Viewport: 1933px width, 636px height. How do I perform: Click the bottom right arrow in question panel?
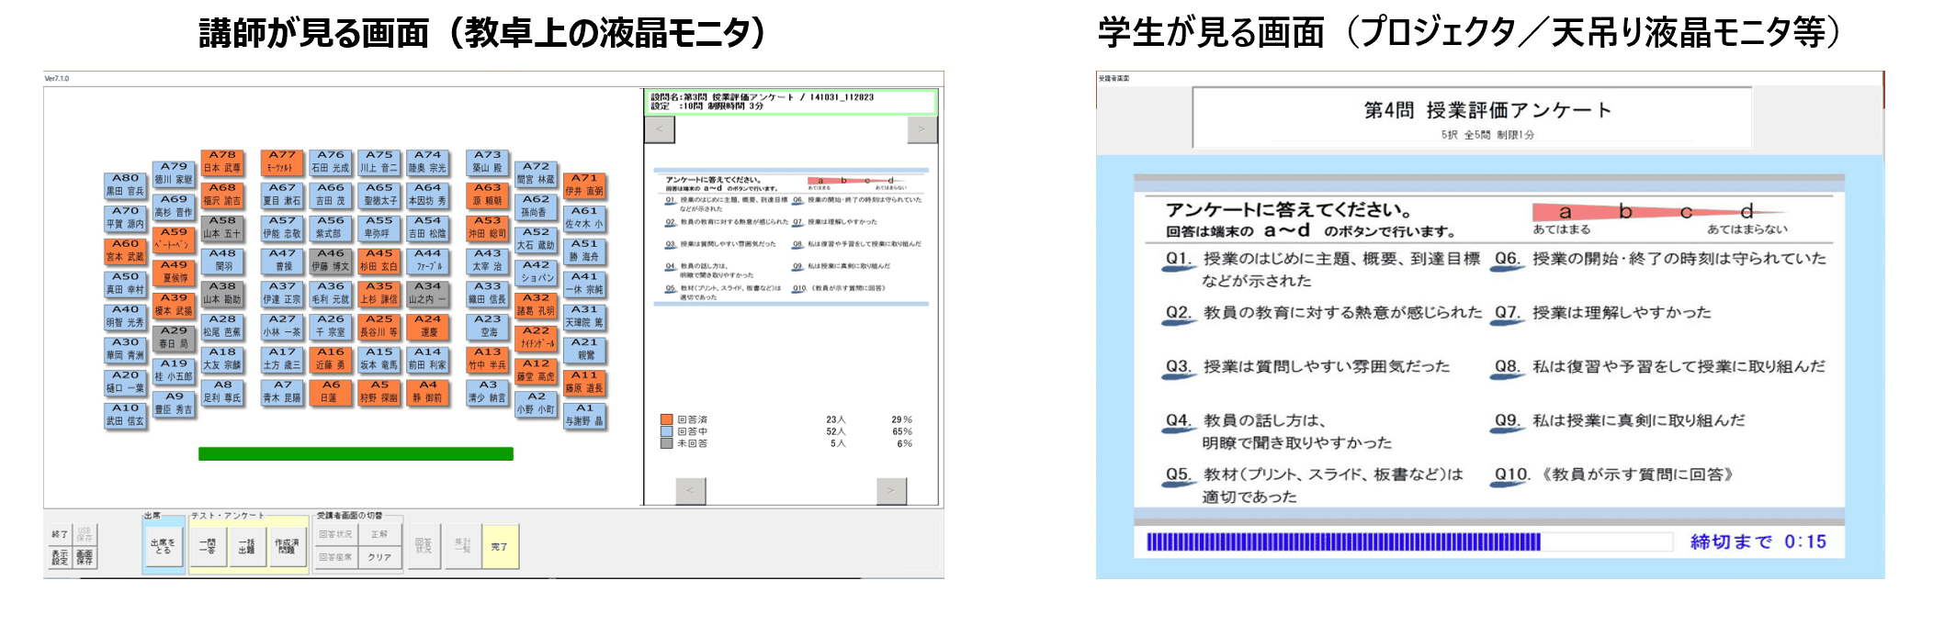coord(891,491)
